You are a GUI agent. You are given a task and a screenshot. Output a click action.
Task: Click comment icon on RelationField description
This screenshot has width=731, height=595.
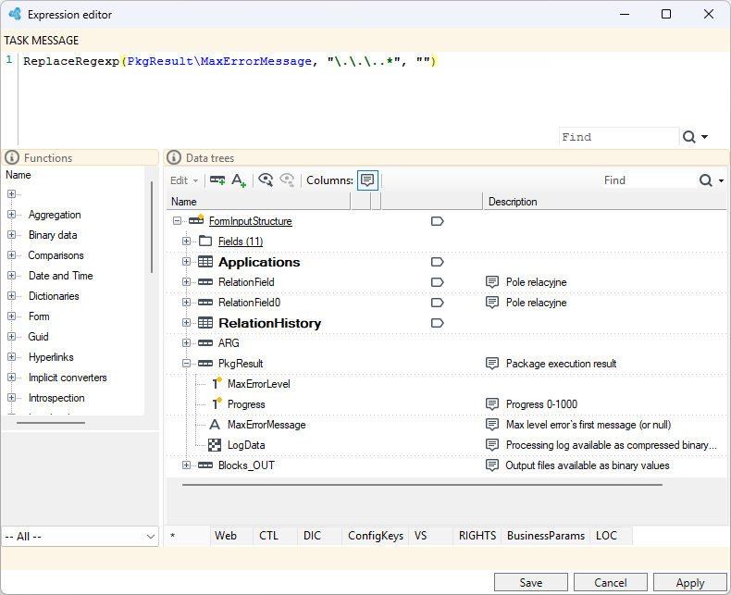pos(492,282)
